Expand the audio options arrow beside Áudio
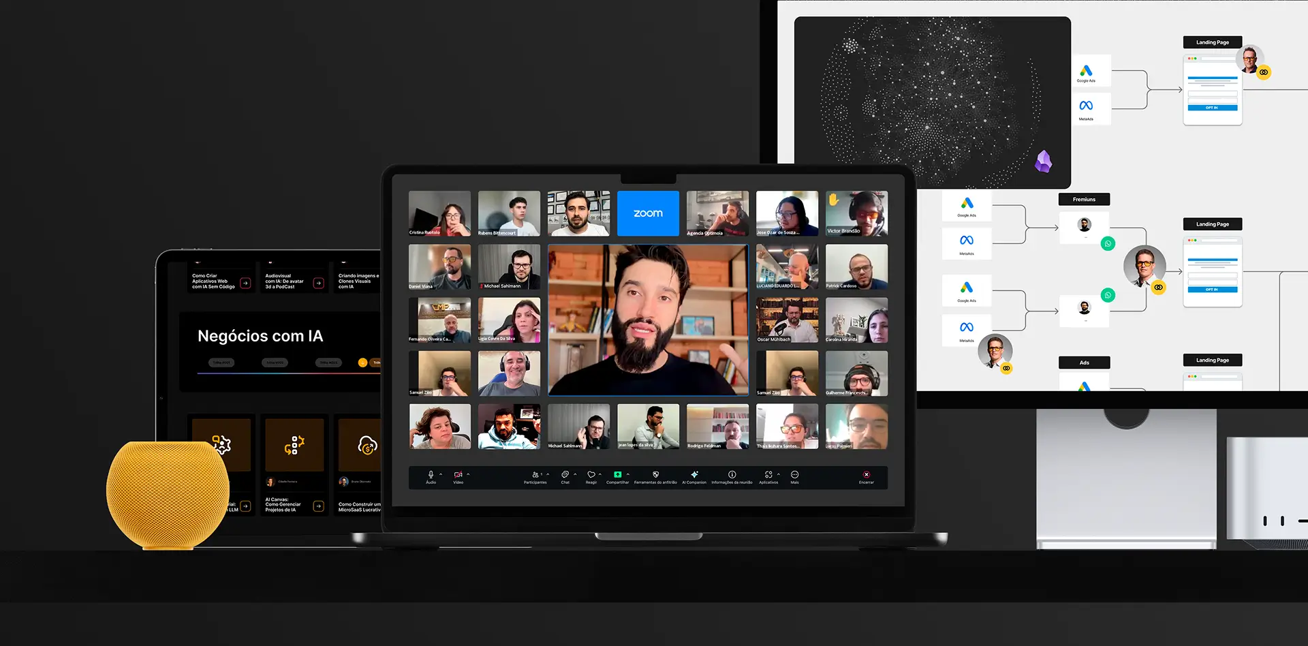 pos(441,474)
